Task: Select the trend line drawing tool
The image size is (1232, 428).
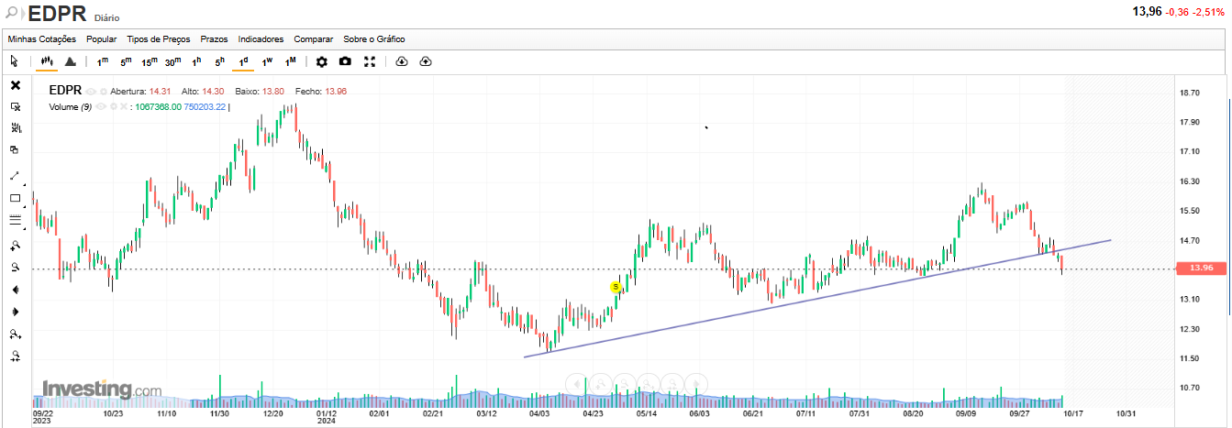Action: [x=15, y=175]
